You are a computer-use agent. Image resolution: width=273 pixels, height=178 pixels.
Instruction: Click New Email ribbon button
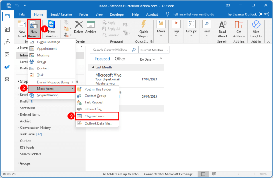pyautogui.click(x=22, y=29)
